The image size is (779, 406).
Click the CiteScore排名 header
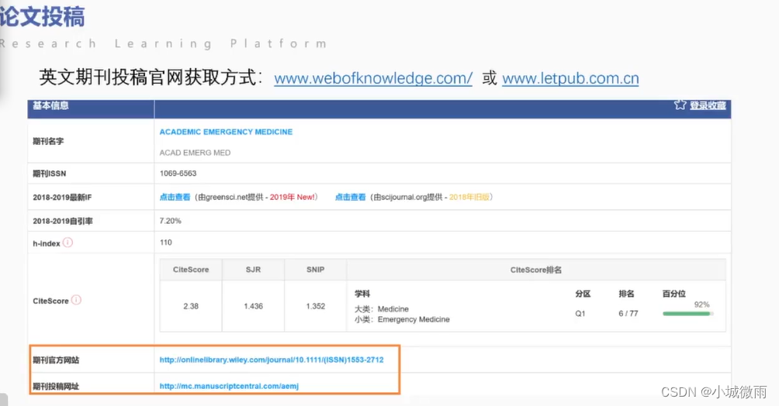click(536, 270)
